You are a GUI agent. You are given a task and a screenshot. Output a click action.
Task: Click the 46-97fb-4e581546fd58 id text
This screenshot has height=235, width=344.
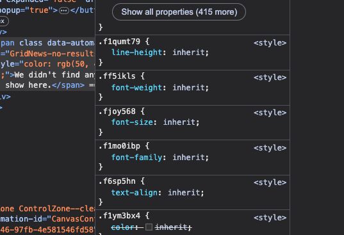point(47,230)
